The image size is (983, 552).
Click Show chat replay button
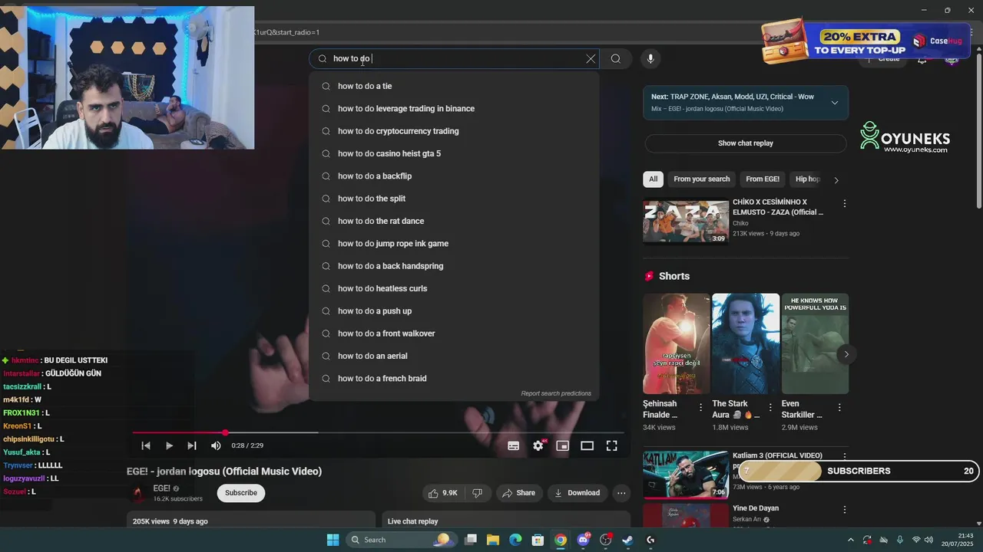tap(746, 143)
